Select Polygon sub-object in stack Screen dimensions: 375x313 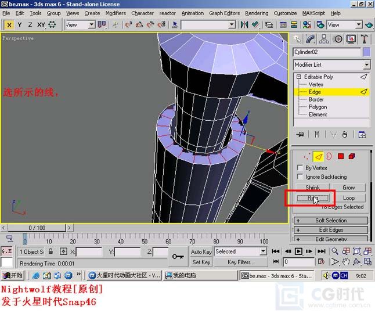click(318, 107)
